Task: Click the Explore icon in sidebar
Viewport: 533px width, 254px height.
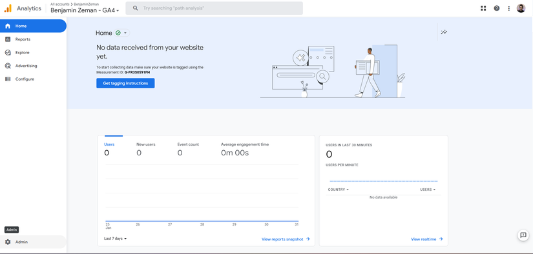Action: pos(8,53)
